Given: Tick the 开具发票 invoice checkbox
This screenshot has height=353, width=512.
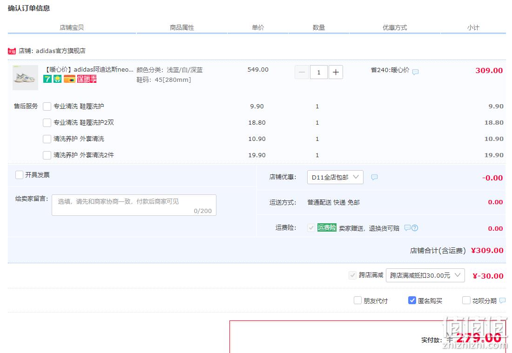Looking at the screenshot, I should 19,175.
